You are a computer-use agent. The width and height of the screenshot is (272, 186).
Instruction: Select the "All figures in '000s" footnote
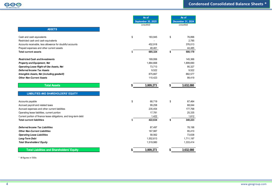[x=28, y=158]
